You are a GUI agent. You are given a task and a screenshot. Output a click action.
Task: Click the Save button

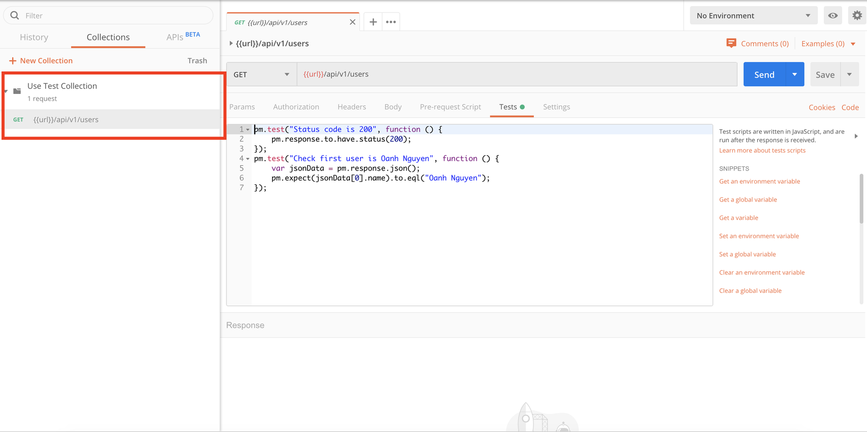(x=825, y=75)
